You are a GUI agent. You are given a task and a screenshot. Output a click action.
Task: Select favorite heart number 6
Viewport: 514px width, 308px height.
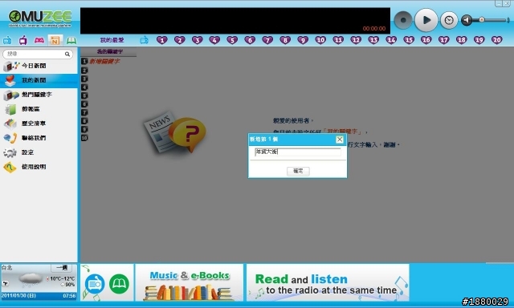(x=250, y=40)
